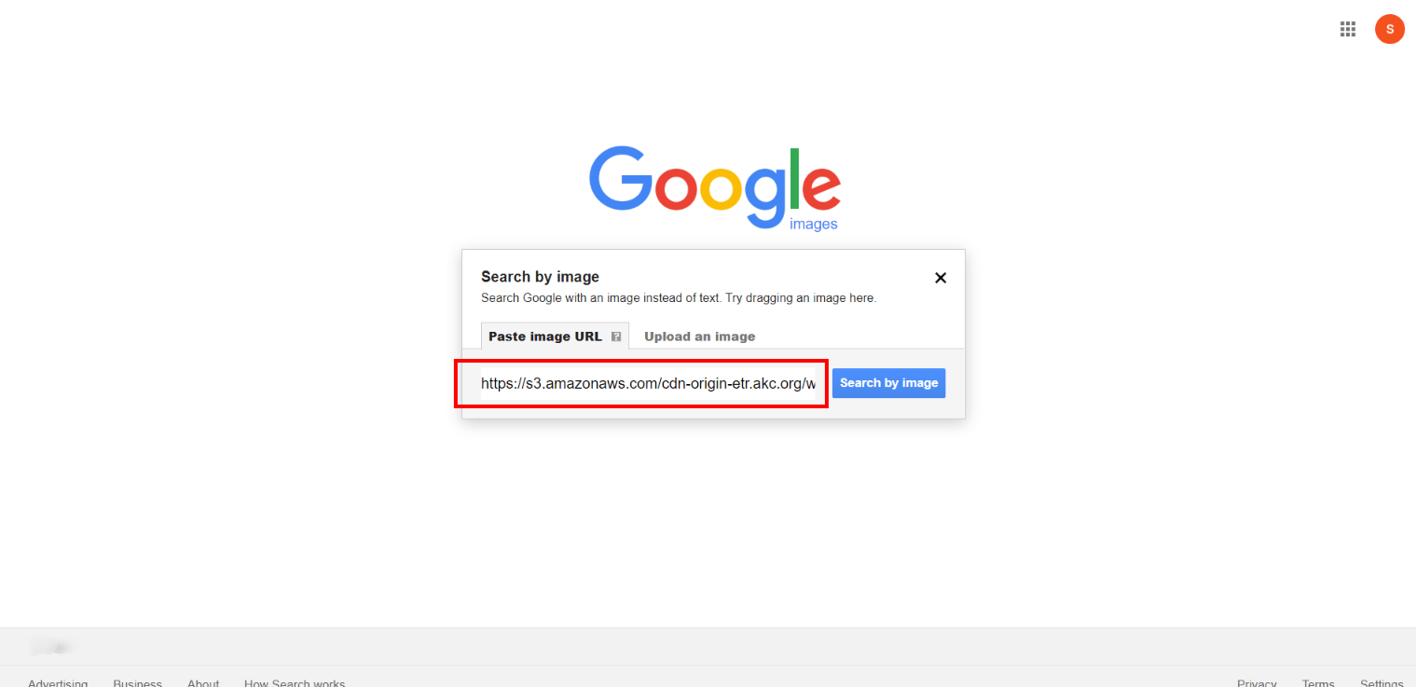Click the blue Search by image button
Image resolution: width=1416 pixels, height=687 pixels.
(888, 383)
